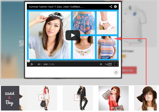Mute the video volume speaker
159x112 pixels.
tap(39, 64)
